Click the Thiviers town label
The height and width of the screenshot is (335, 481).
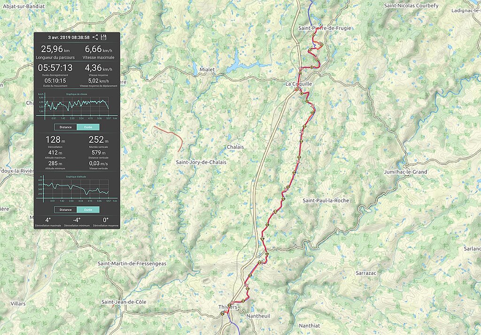(x=228, y=307)
